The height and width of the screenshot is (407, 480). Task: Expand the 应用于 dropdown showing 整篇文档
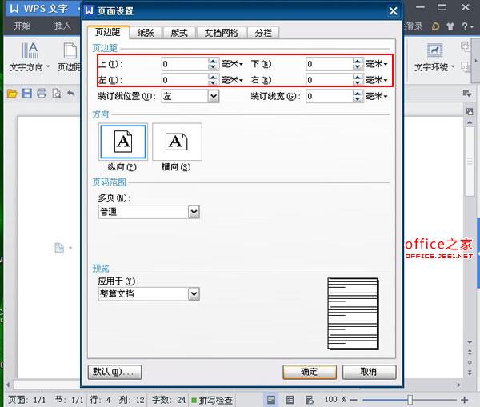tap(194, 294)
